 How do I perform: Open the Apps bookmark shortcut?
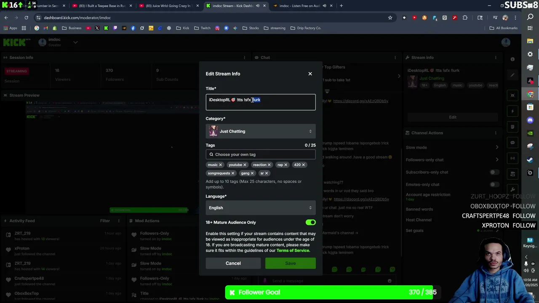tap(10, 28)
